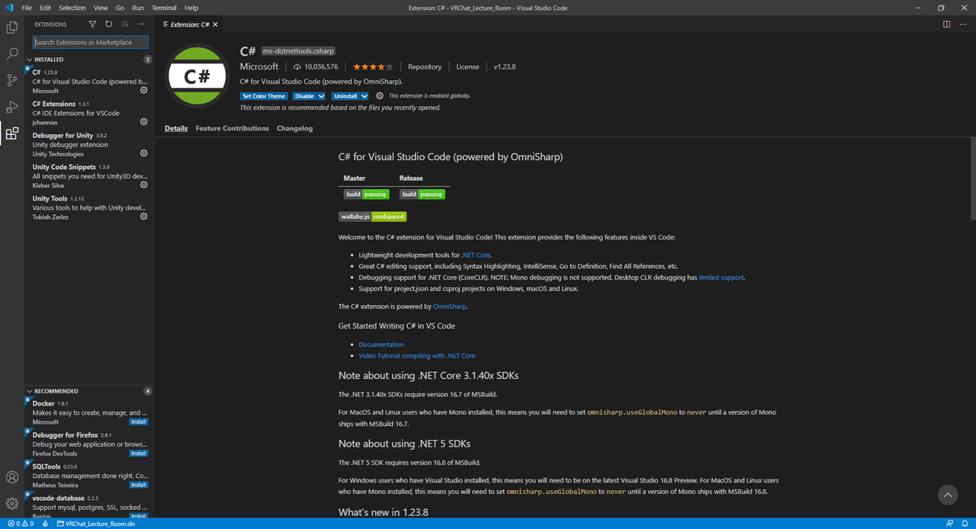Install the SQLTools extension
Screen dimensions: 976x529
pos(138,485)
